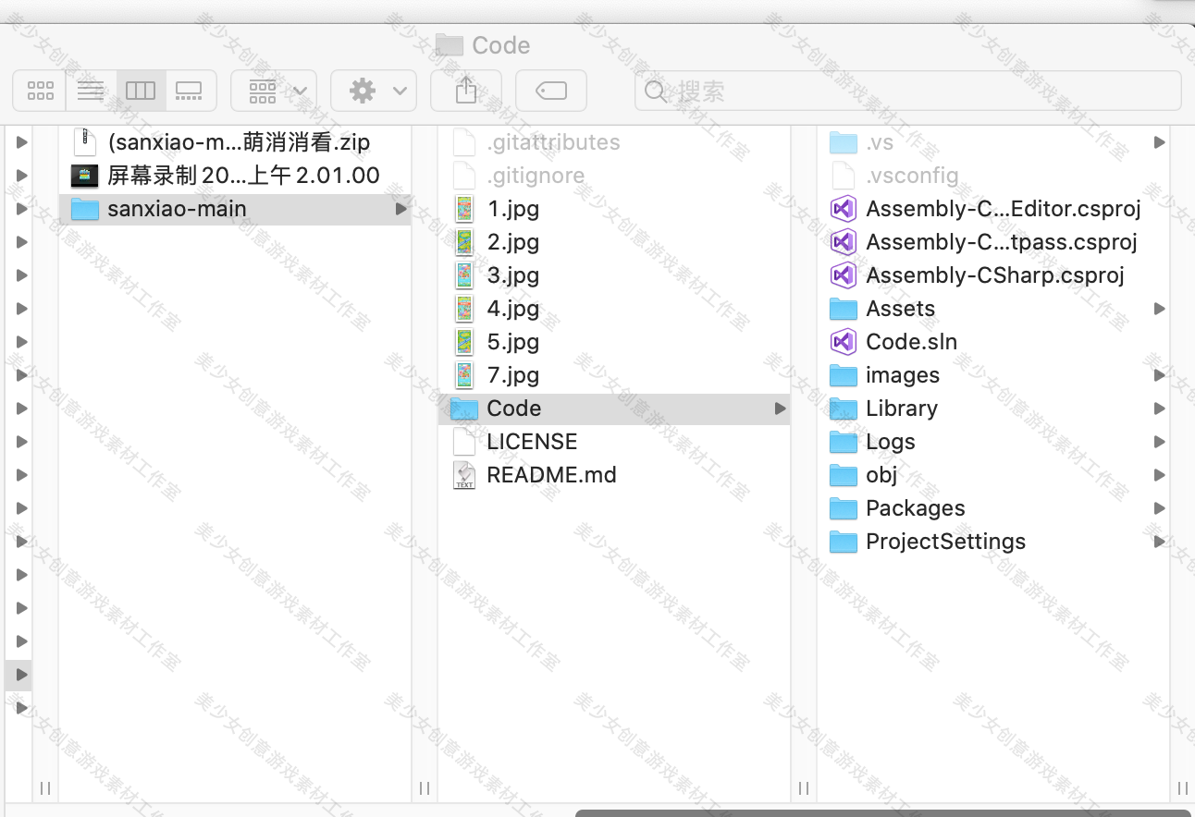Image resolution: width=1195 pixels, height=817 pixels.
Task: Select the LICENSE file icon
Action: click(x=464, y=442)
